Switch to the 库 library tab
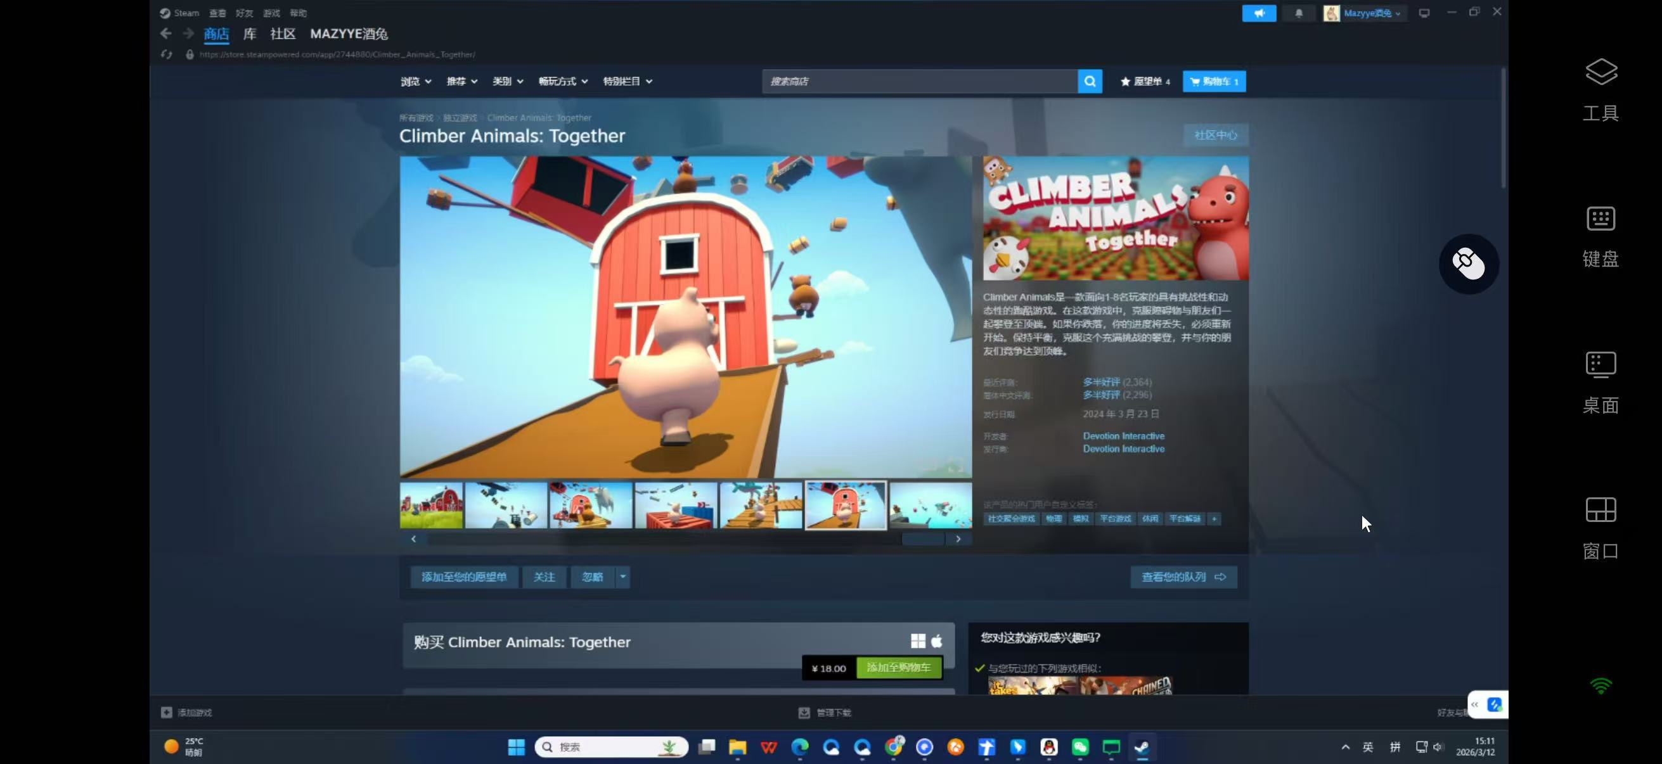The image size is (1662, 764). (250, 34)
